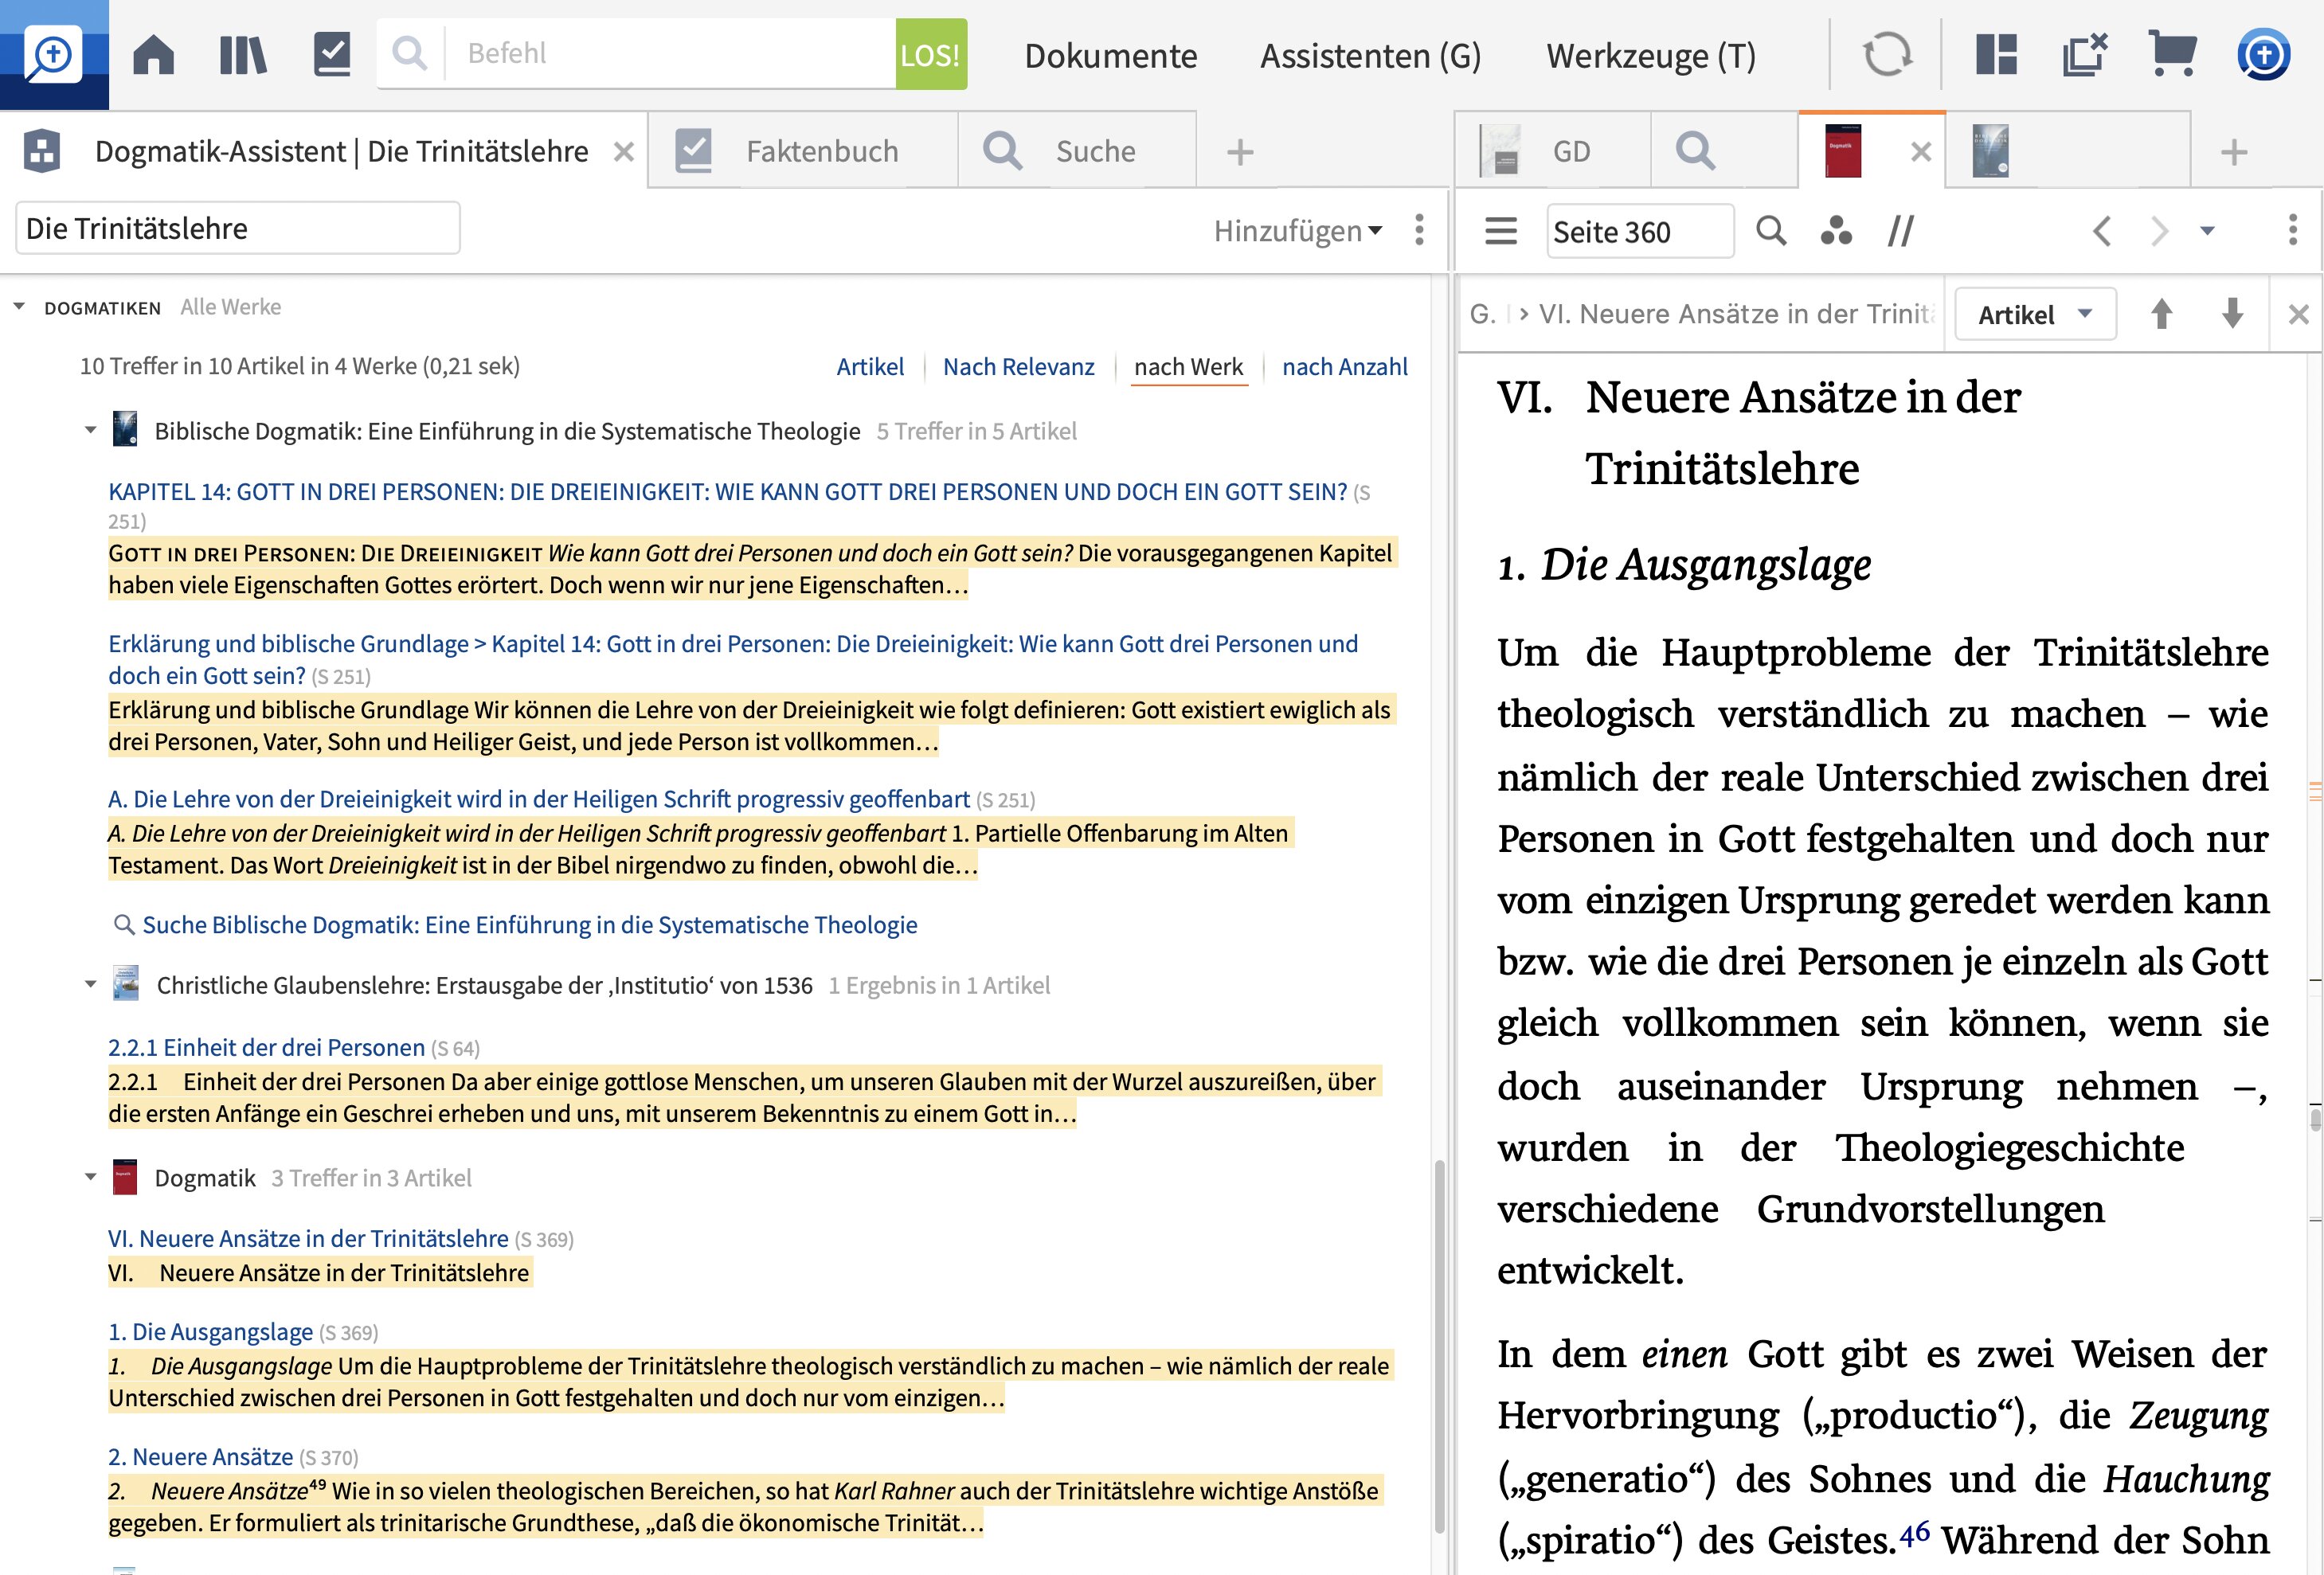2324x1575 pixels.
Task: Add a new tab in right panel
Action: [2234, 152]
